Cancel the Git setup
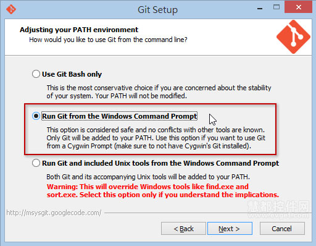Image resolution: width=316 pixels, height=246 pixels. pyautogui.click(x=282, y=229)
